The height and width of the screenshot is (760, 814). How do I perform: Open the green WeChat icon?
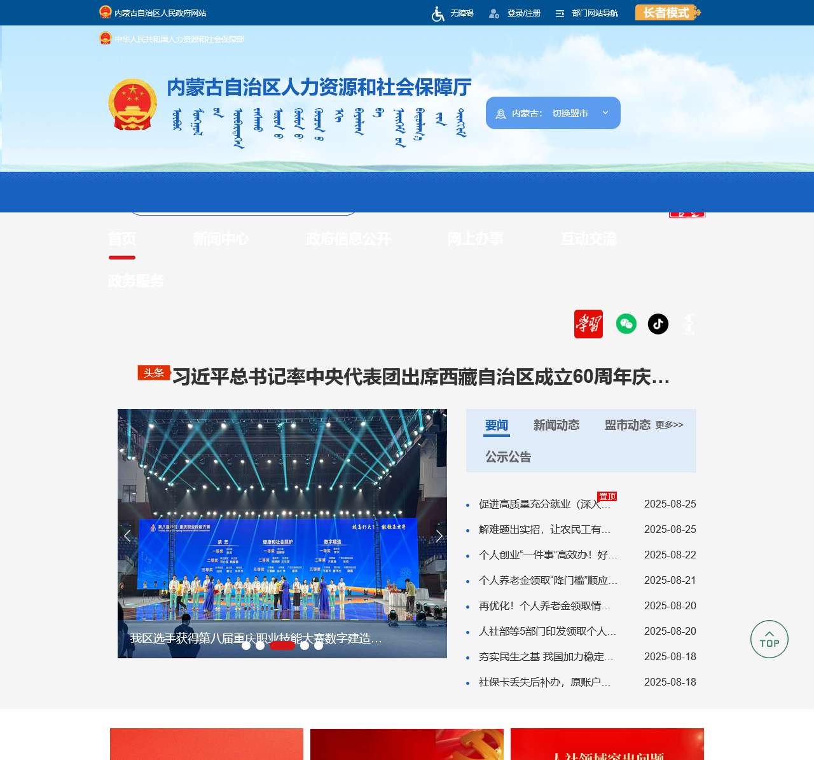626,324
